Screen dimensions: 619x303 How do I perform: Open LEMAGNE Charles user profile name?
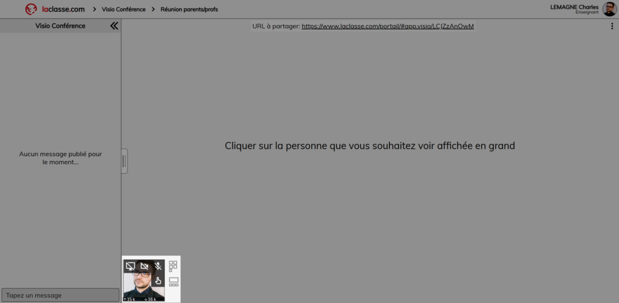pos(574,7)
